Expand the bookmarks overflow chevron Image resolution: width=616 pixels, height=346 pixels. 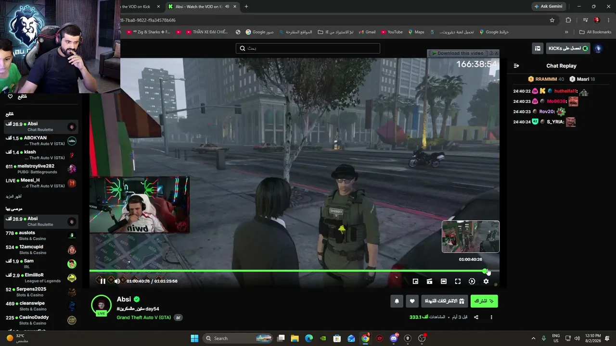tap(566, 32)
